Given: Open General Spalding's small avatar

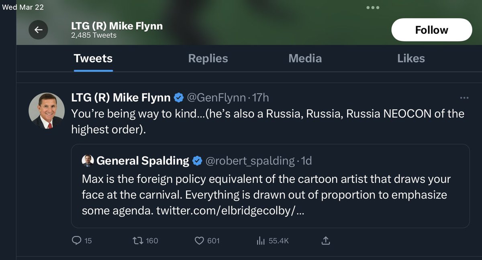Looking at the screenshot, I should point(88,161).
